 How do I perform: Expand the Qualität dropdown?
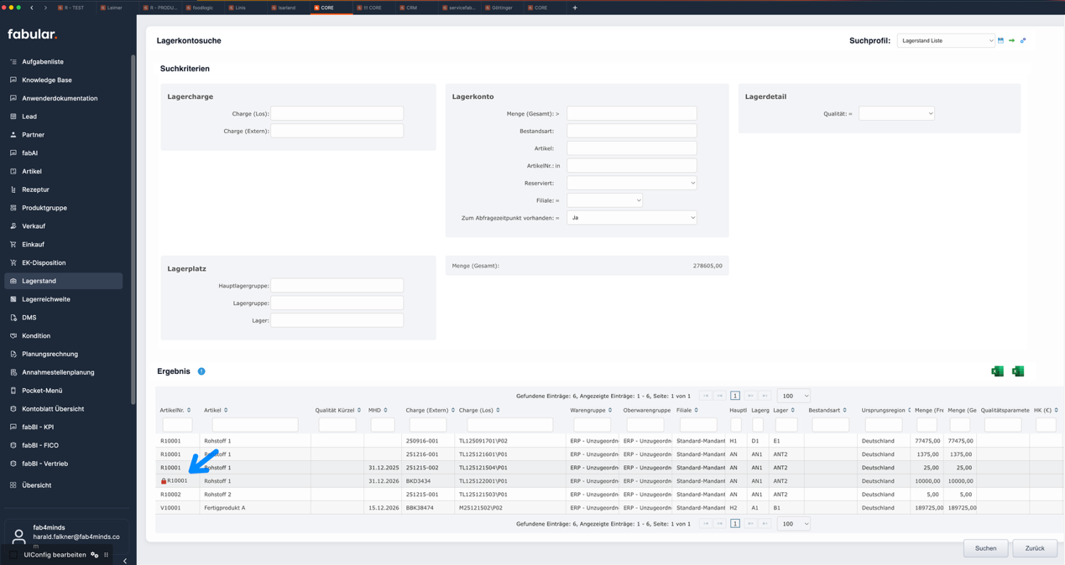[896, 113]
